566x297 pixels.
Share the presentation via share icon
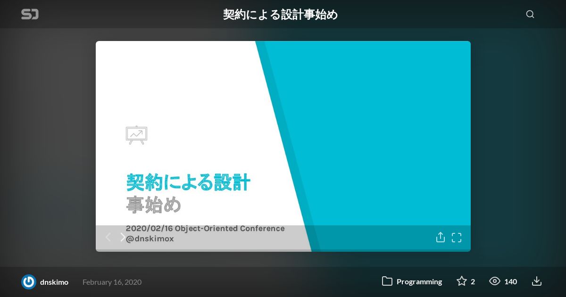[441, 237]
